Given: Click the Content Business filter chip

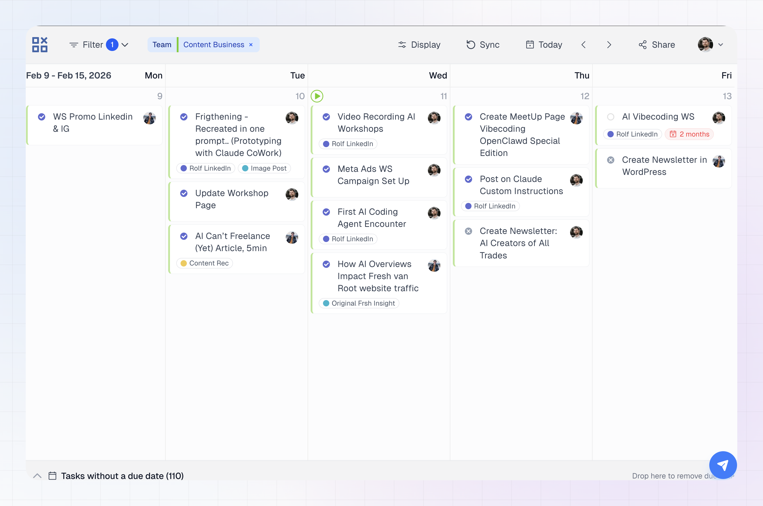Looking at the screenshot, I should (x=214, y=44).
